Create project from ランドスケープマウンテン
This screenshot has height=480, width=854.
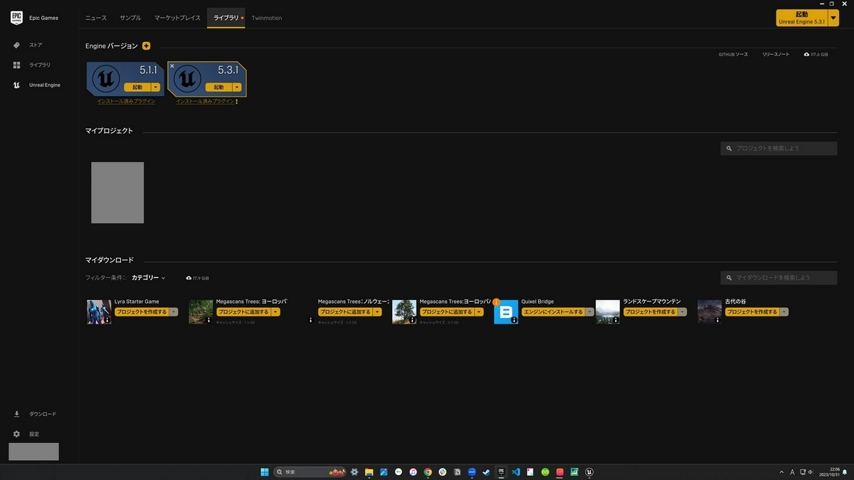click(x=650, y=312)
